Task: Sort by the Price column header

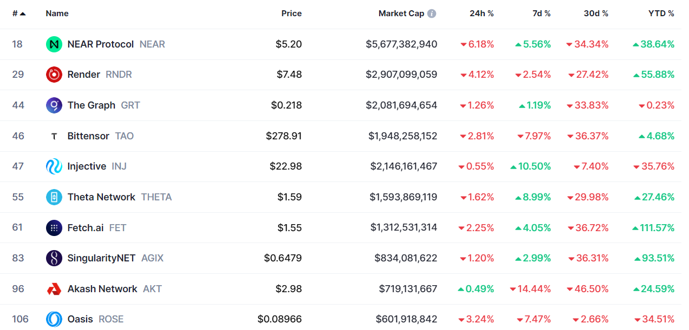Action: [291, 14]
